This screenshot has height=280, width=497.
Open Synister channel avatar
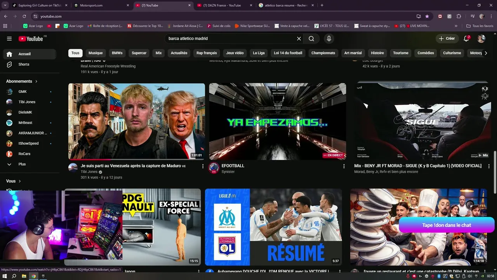tap(214, 168)
